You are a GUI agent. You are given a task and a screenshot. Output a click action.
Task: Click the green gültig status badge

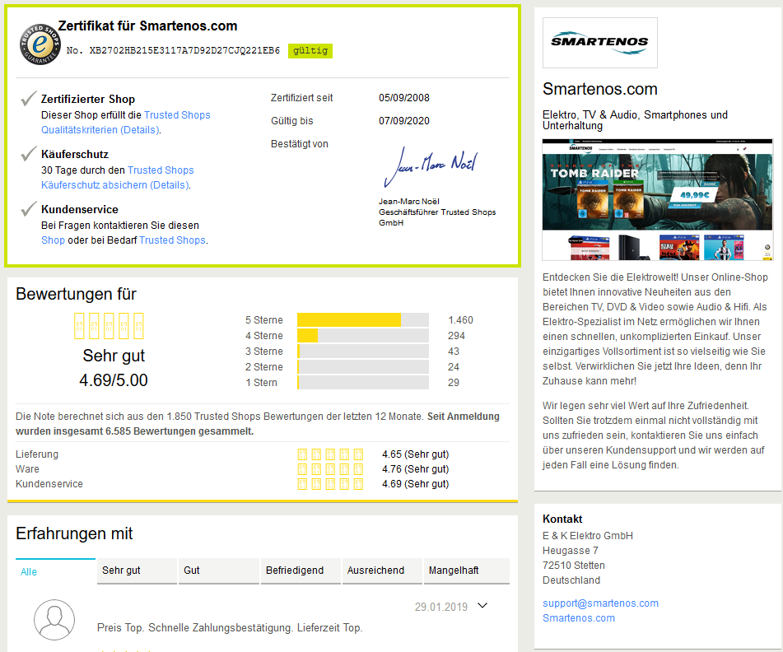(x=310, y=50)
